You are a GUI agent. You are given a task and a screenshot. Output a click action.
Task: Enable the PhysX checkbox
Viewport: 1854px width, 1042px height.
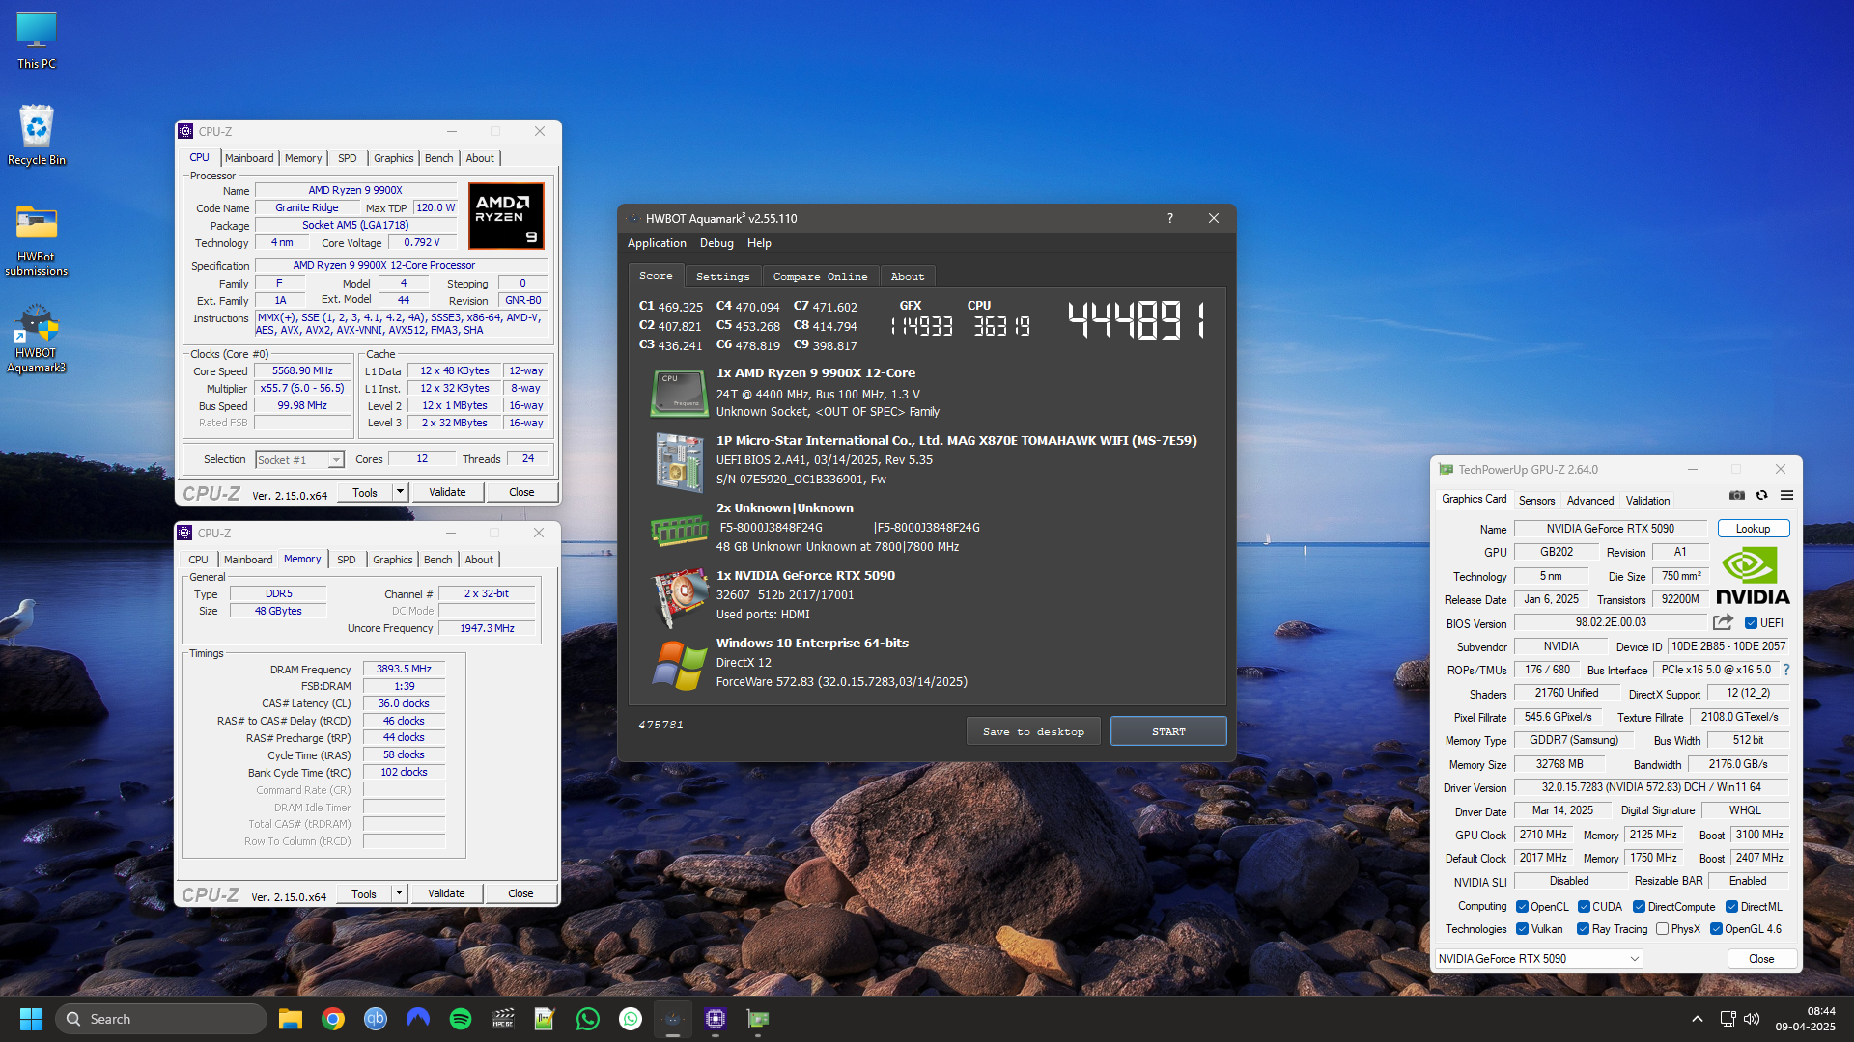pos(1662,929)
